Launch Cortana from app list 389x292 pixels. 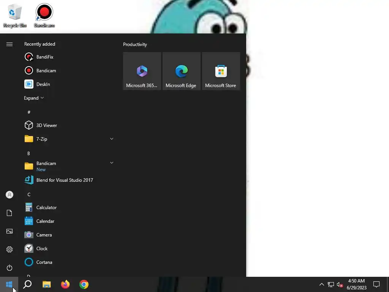(69, 262)
